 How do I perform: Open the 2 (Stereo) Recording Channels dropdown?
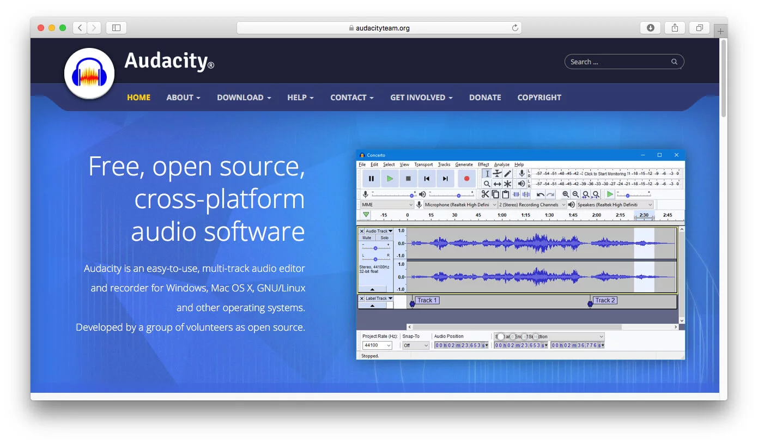point(532,204)
